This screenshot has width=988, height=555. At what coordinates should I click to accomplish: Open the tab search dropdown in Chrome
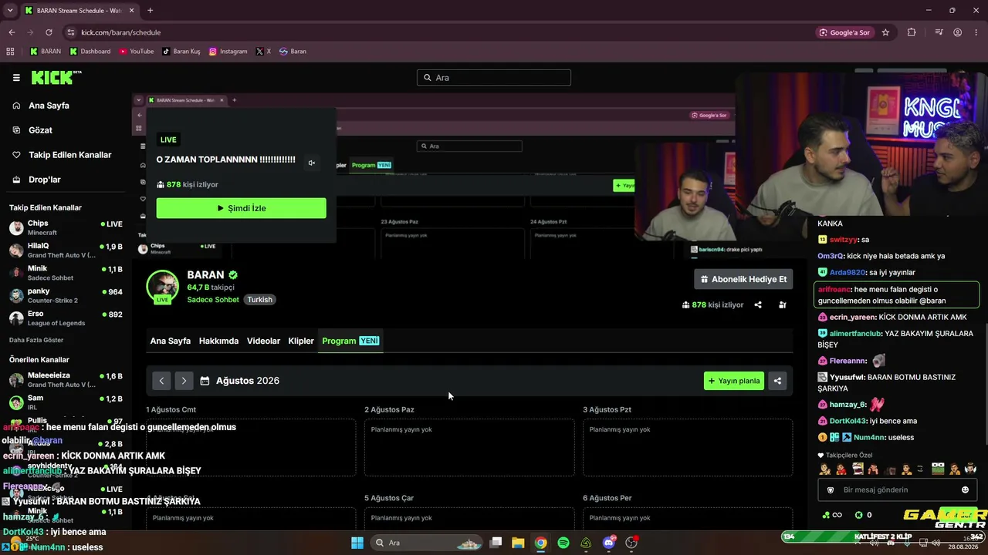coord(8,11)
